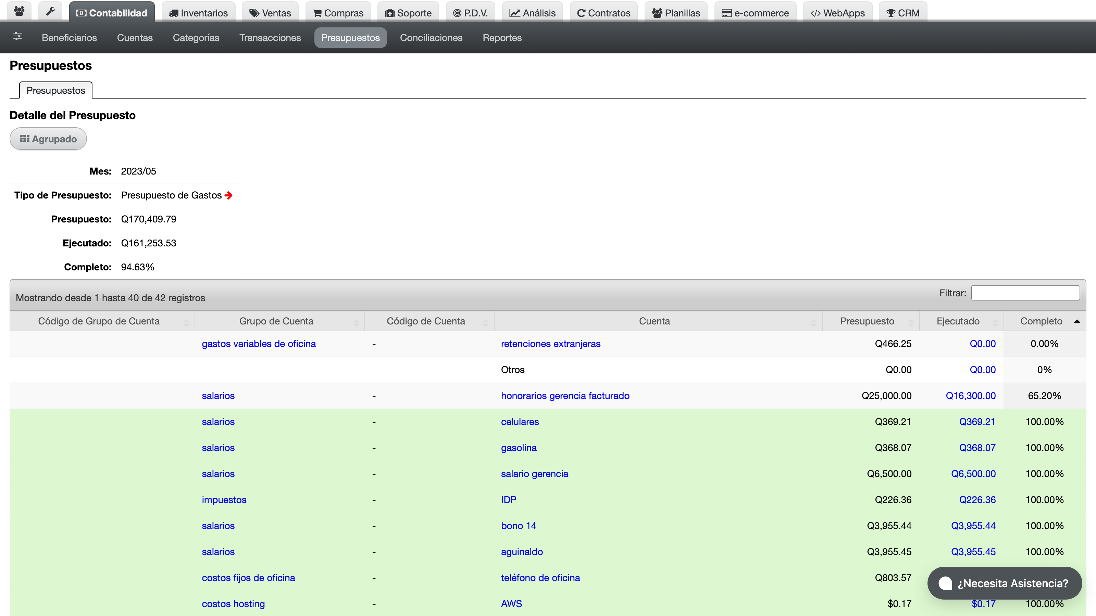Open teléfono de oficina account link
1096x616 pixels.
pos(540,578)
